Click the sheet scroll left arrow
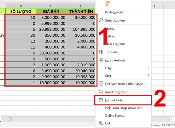 click(x=172, y=119)
